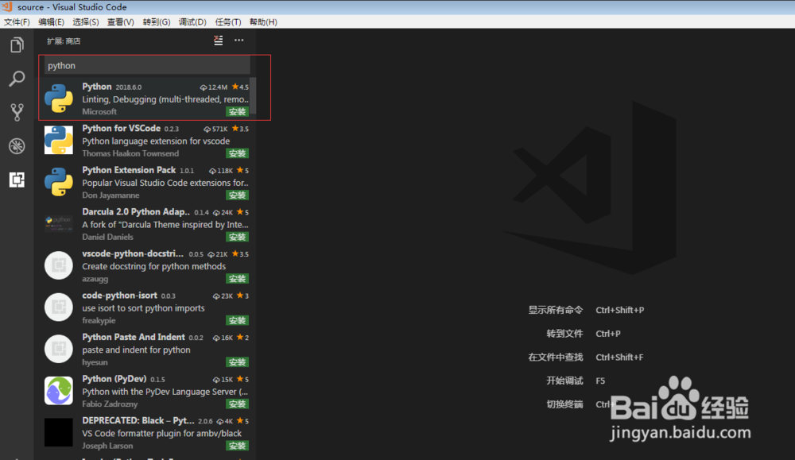The image size is (795, 460).
Task: Open the 转到(G) menu
Action: [156, 21]
